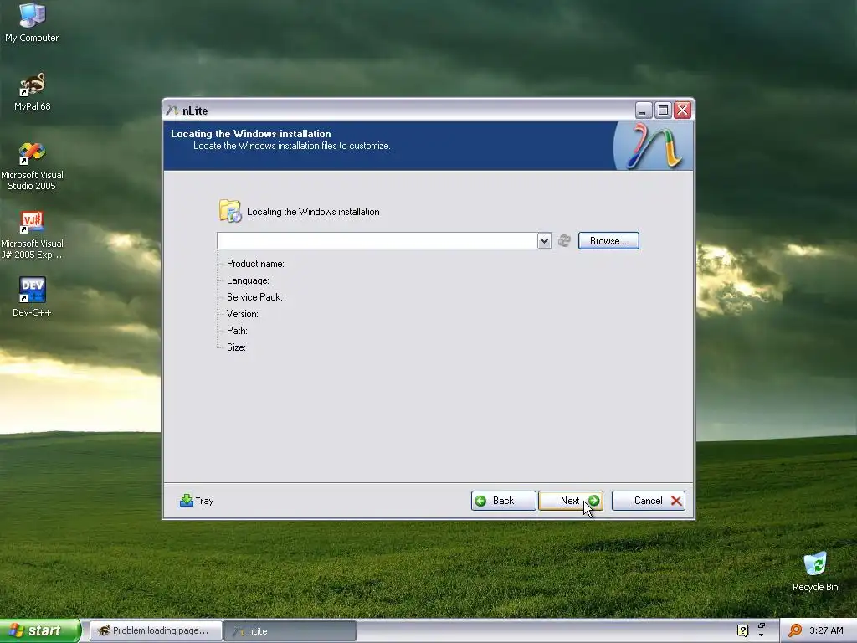
Task: Open Microsoft Visual Studio 2005 shortcut
Action: pyautogui.click(x=32, y=166)
